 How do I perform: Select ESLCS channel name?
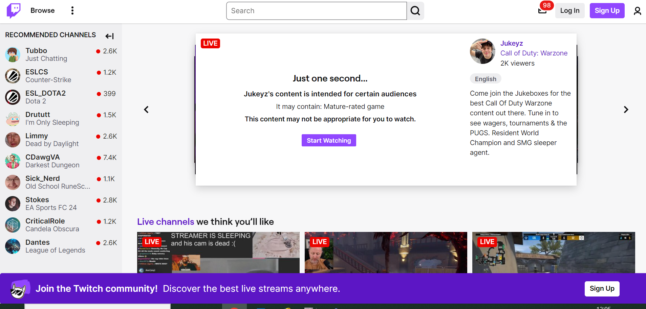(x=37, y=72)
